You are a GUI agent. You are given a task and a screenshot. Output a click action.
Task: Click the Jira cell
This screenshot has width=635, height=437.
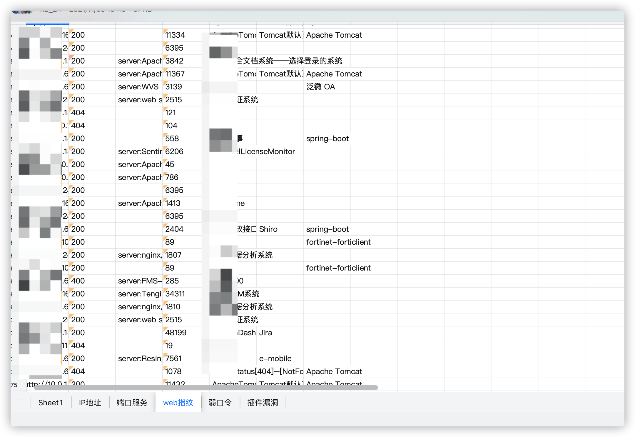pos(265,333)
